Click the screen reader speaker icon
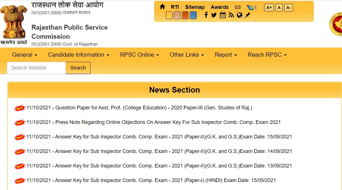Image resolution: width=342 pixels, height=190 pixels. (x=251, y=7)
